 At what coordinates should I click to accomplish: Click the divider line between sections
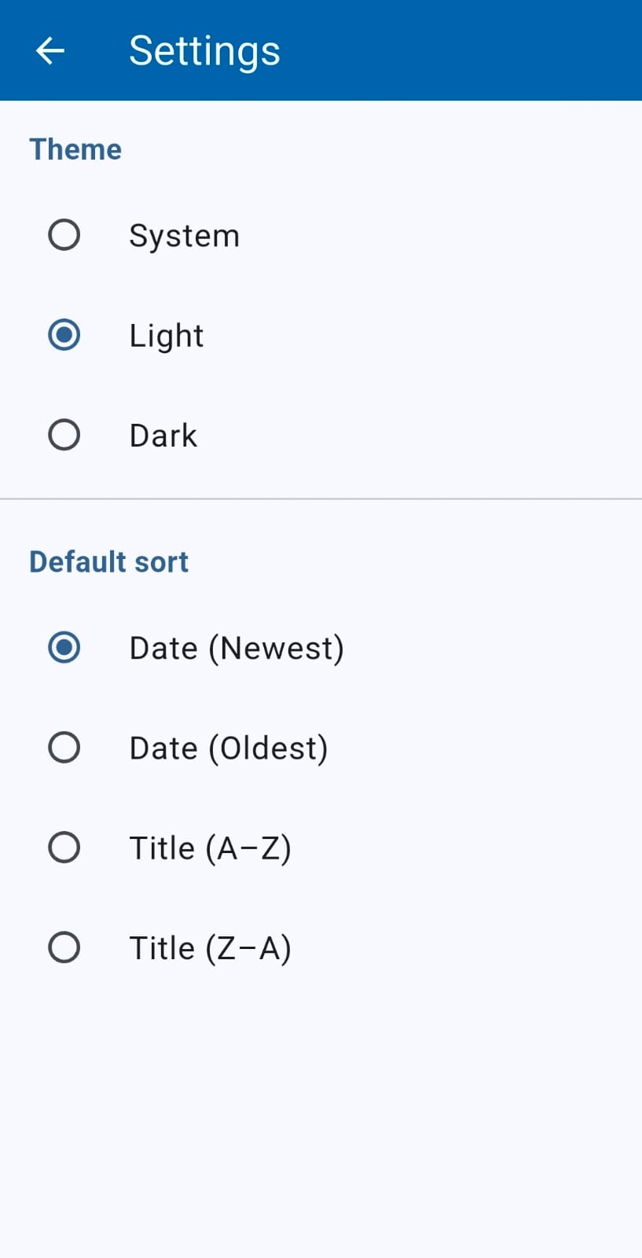pos(321,498)
